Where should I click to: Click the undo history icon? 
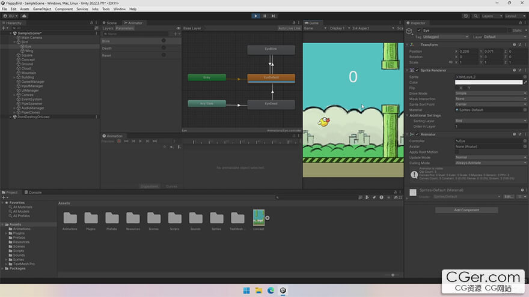466,16
